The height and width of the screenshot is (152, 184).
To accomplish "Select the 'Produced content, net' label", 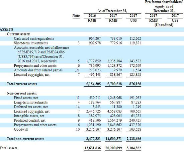I will pos(30,121).
